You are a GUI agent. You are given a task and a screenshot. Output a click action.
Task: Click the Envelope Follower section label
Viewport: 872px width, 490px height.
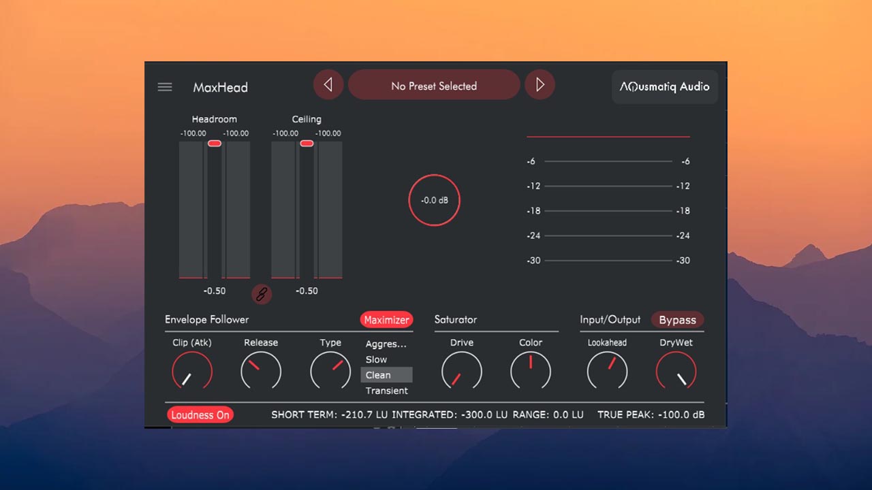pos(207,319)
